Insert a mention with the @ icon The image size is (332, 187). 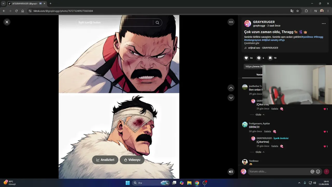tap(312, 171)
